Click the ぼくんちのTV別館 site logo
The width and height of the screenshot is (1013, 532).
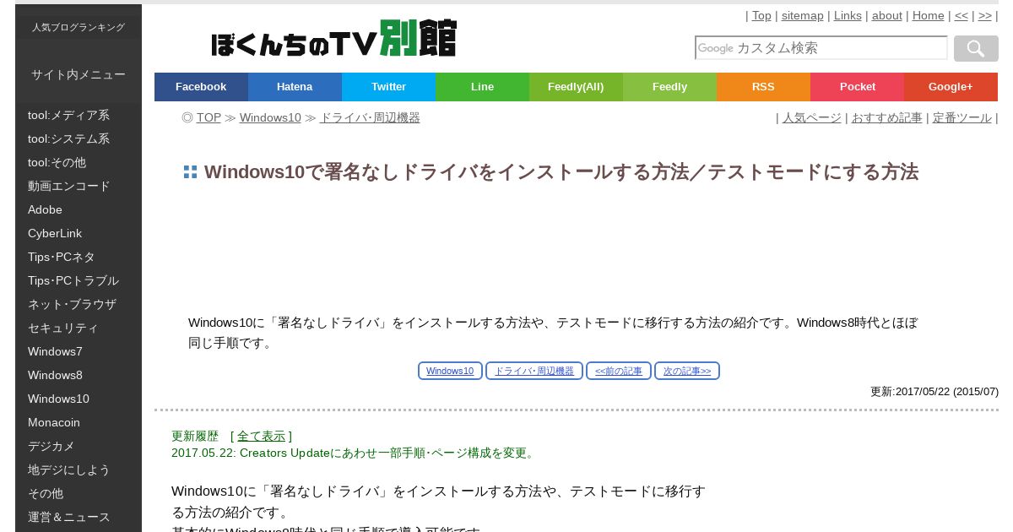pos(333,39)
